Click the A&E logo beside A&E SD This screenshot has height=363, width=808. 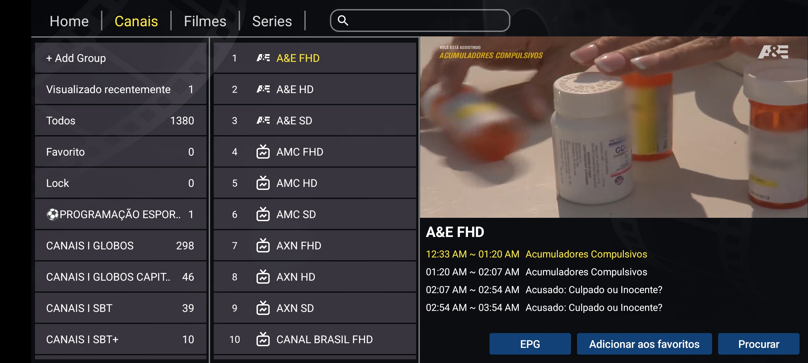tap(263, 120)
